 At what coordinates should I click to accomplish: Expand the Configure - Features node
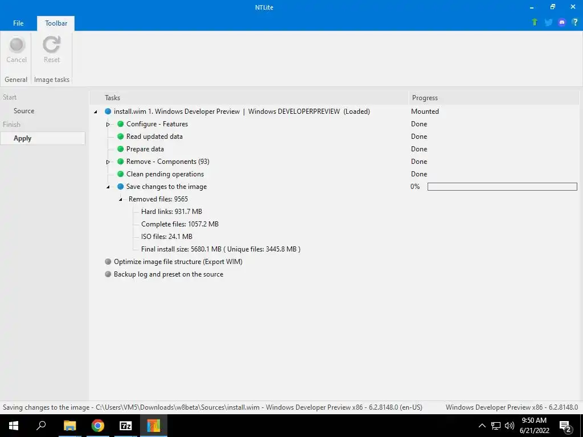pos(108,124)
